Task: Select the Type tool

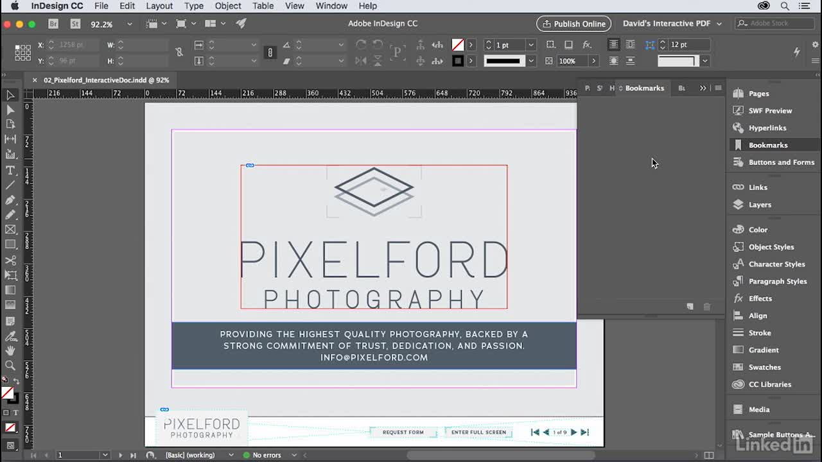Action: [x=10, y=170]
